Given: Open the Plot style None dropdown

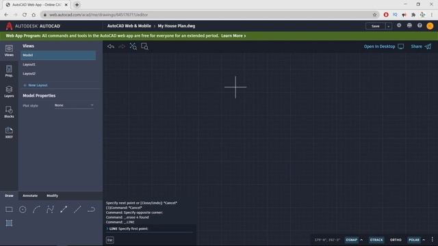Looking at the screenshot, I should point(74,105).
